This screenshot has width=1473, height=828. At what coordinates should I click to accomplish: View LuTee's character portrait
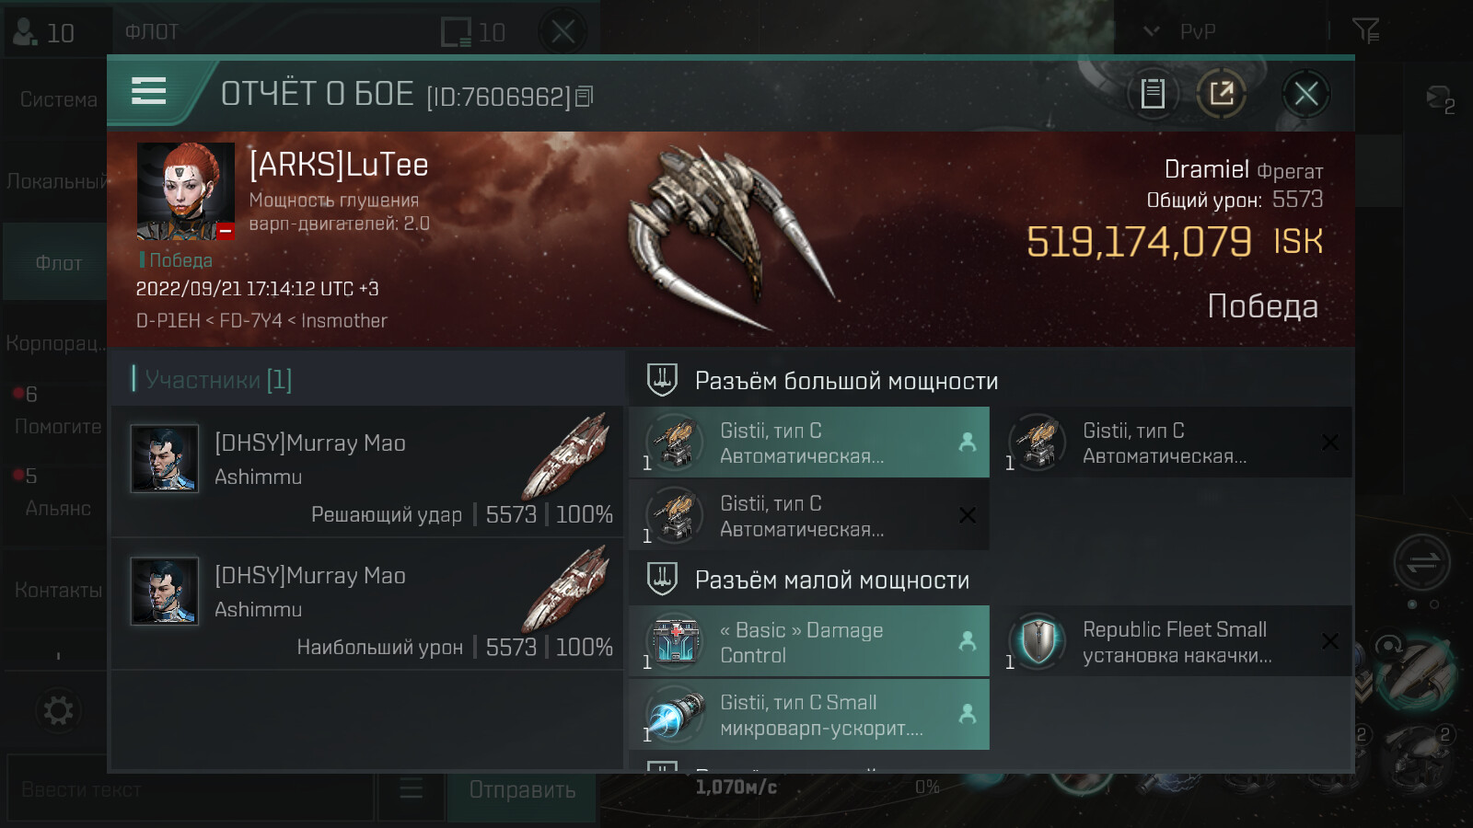tap(185, 191)
